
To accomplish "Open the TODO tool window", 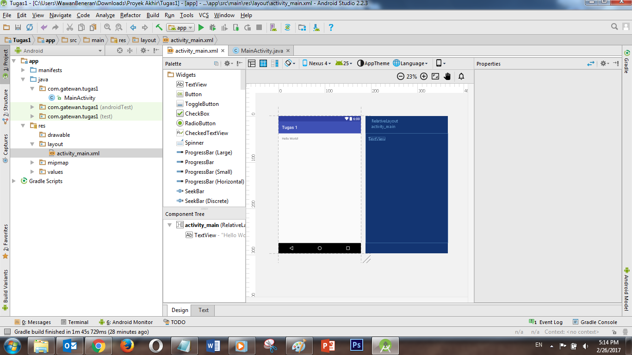I will (174, 322).
